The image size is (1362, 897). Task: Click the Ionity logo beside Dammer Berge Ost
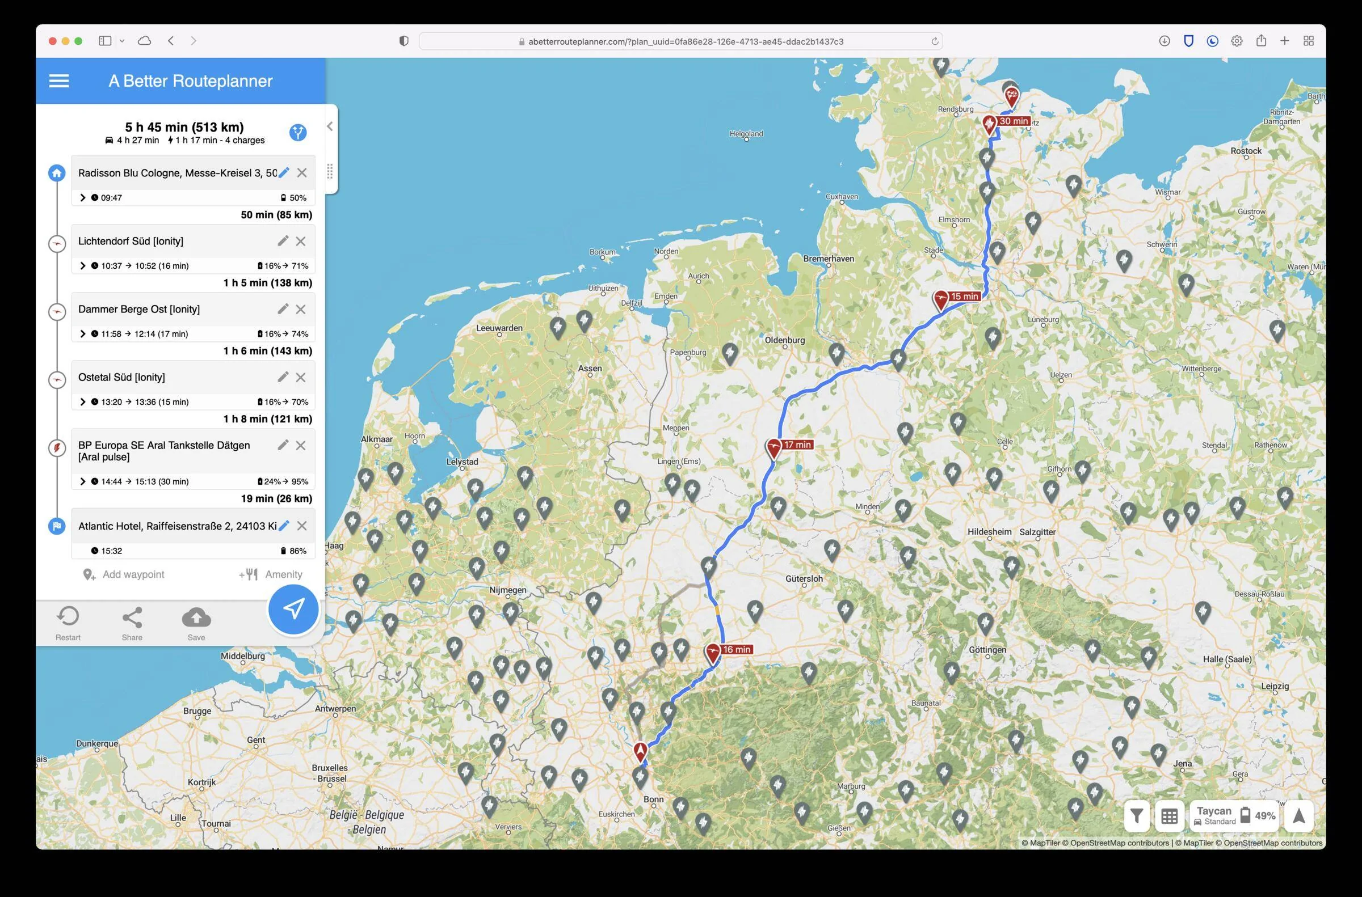(57, 312)
